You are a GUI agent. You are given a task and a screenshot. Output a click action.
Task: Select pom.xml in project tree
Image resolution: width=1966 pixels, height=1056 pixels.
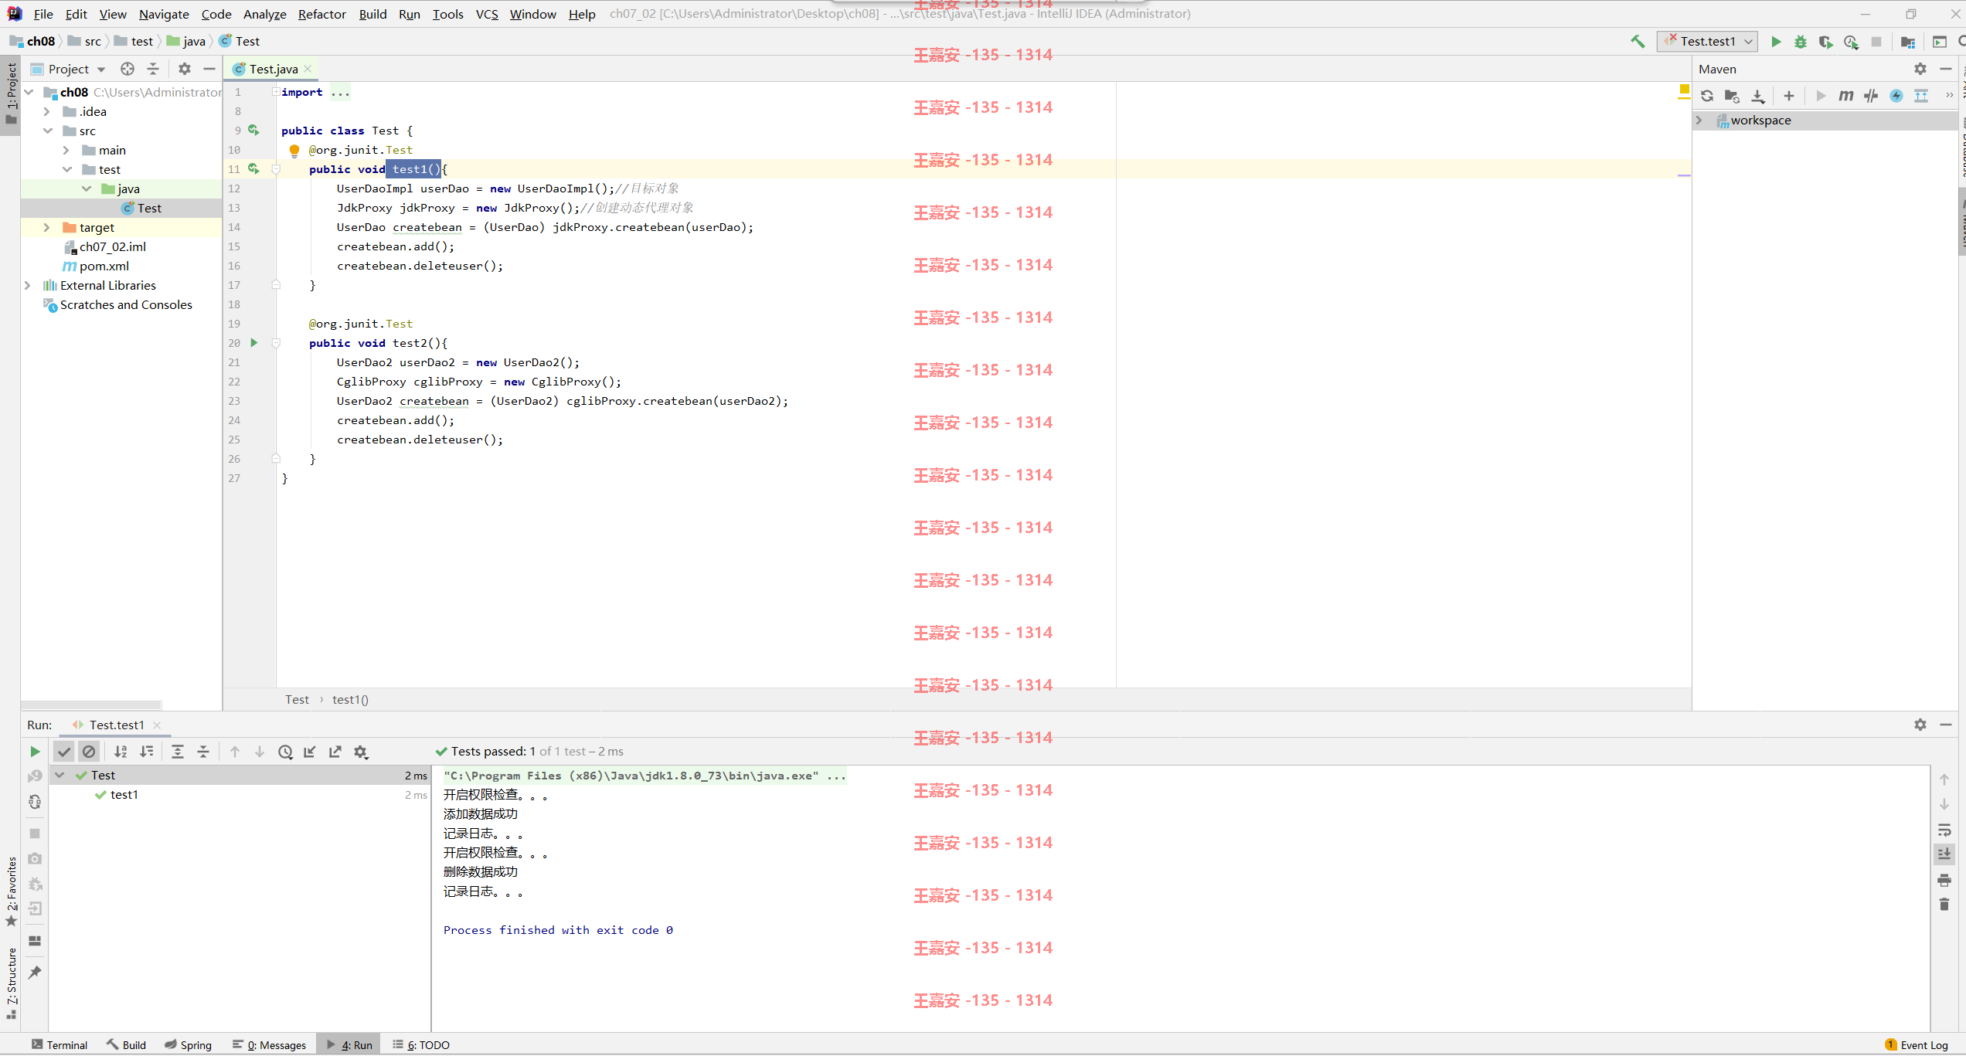click(x=104, y=266)
